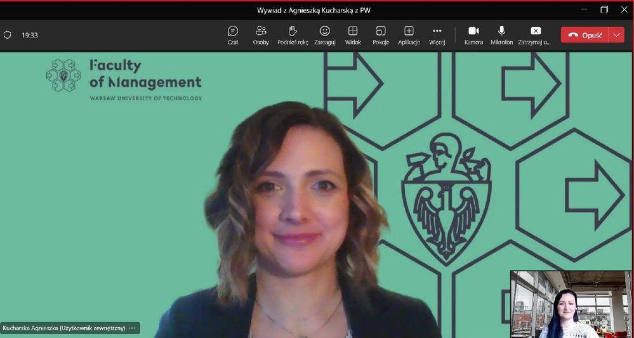Toggle the Kamera video
634x338 pixels.
(473, 35)
